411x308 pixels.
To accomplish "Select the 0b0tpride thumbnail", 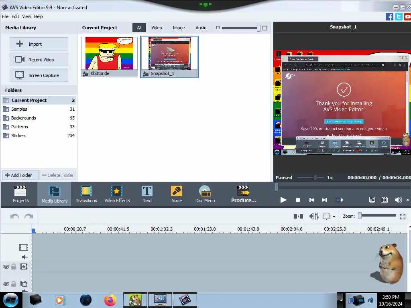I will 109,57.
